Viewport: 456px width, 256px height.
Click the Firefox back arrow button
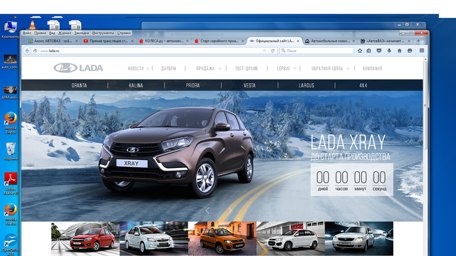click(x=26, y=50)
